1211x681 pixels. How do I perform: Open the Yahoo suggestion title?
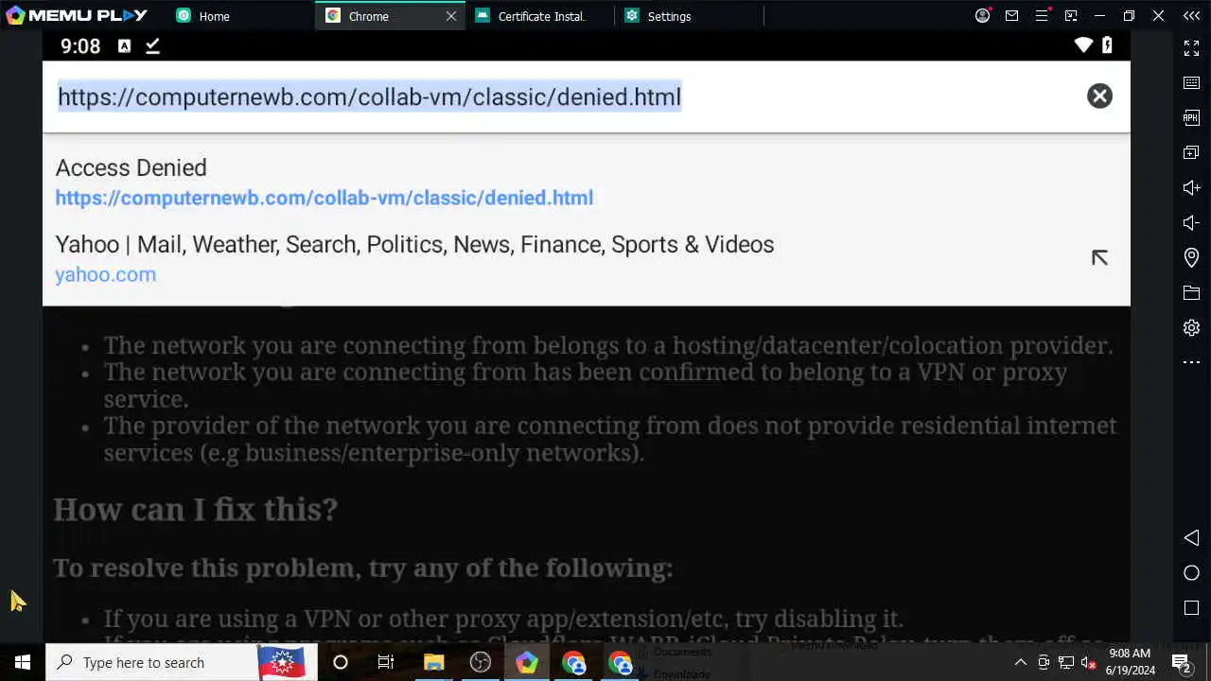(x=414, y=244)
